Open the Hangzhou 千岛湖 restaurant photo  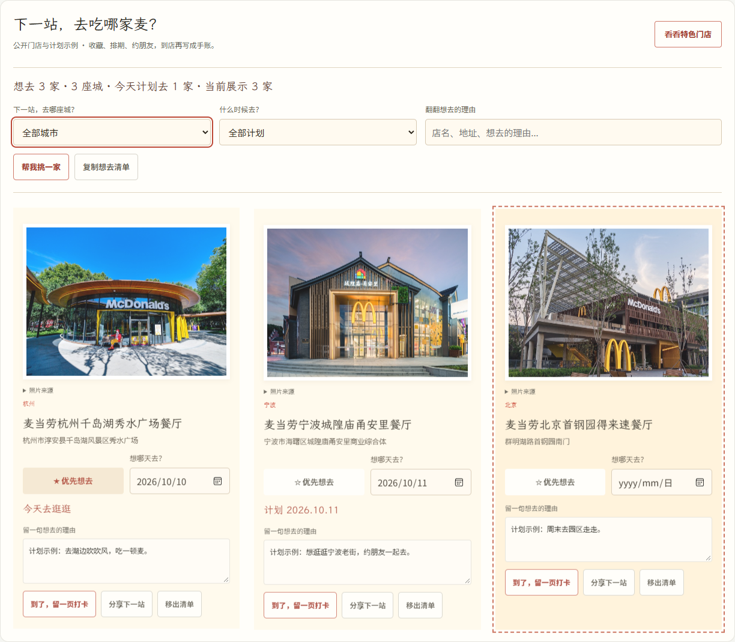click(126, 301)
